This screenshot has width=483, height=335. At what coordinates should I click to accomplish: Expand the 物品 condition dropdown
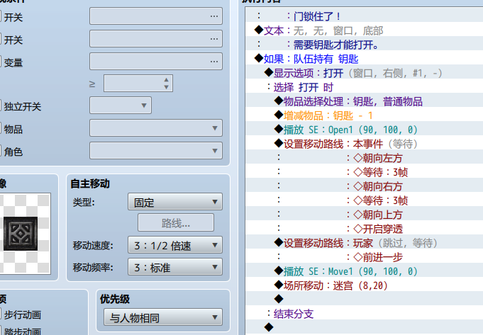pos(156,128)
